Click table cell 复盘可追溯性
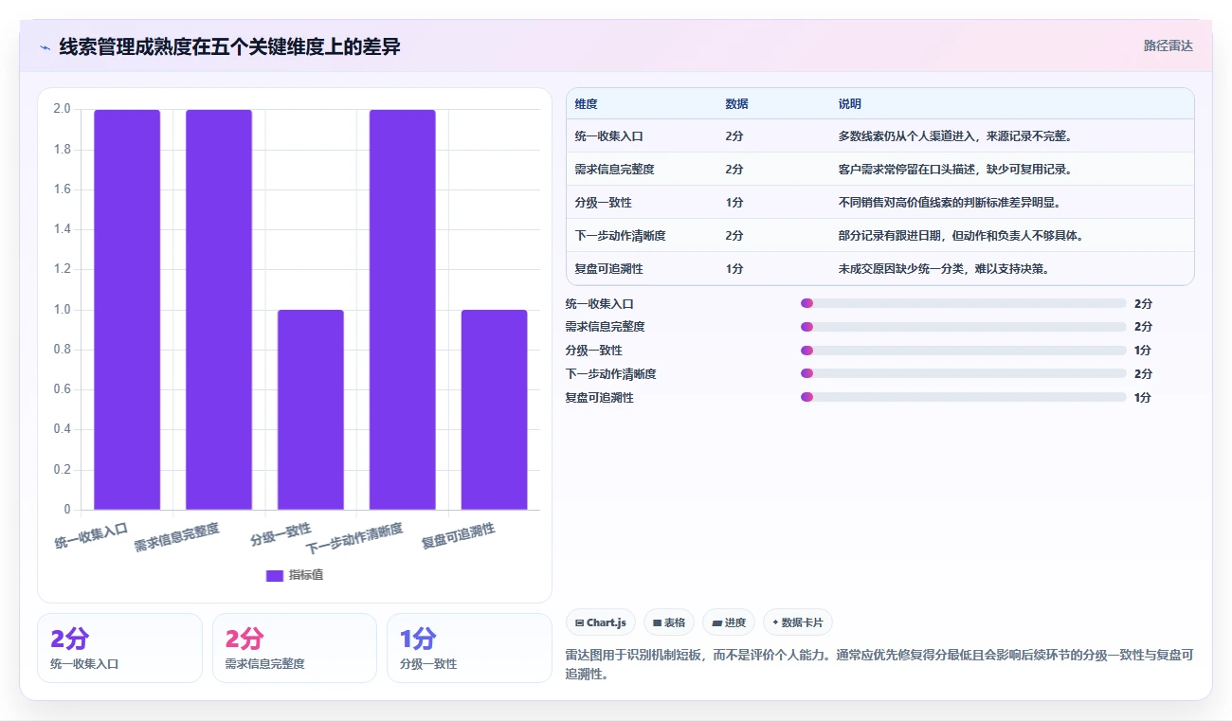 608,268
